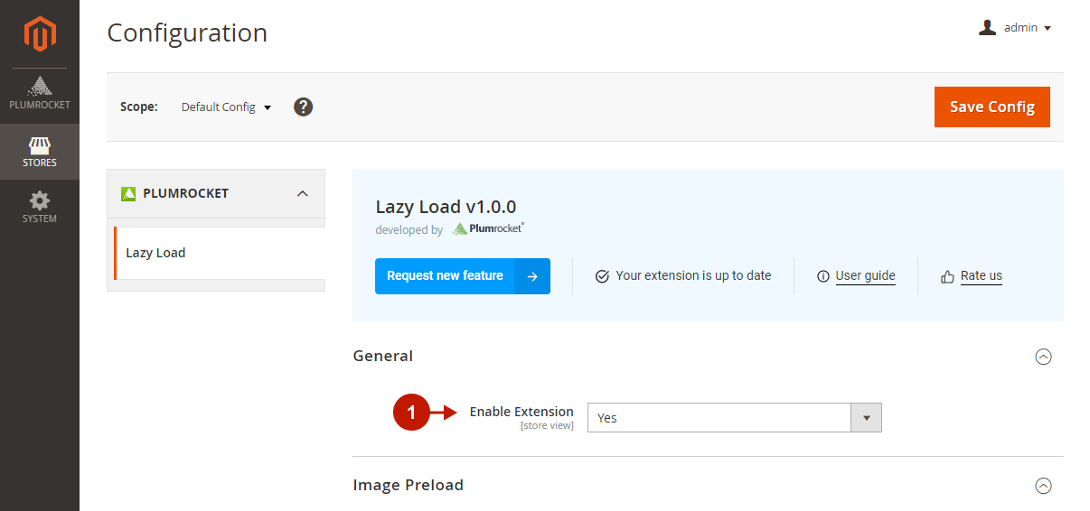This screenshot has height=511, width=1090.
Task: Click the Lazy Load v1.0.0 title
Action: (446, 207)
